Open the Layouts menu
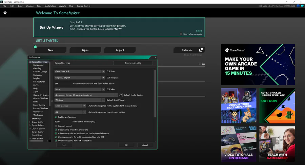Screen dimensions: 305x165 point(62,6)
